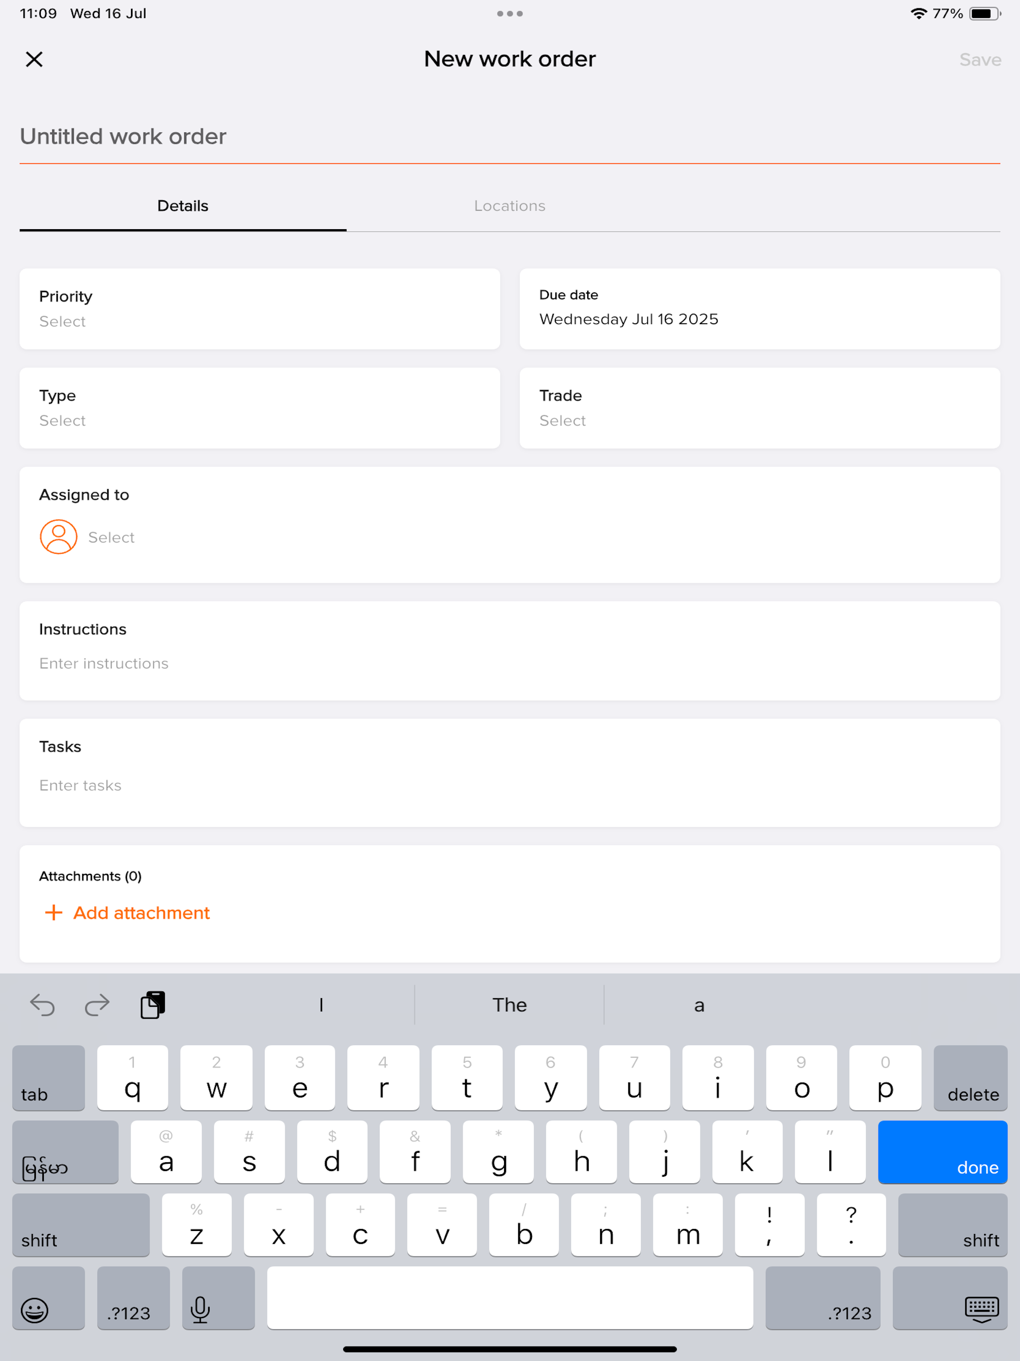The height and width of the screenshot is (1361, 1020).
Task: Tap the e key
Action: point(300,1078)
